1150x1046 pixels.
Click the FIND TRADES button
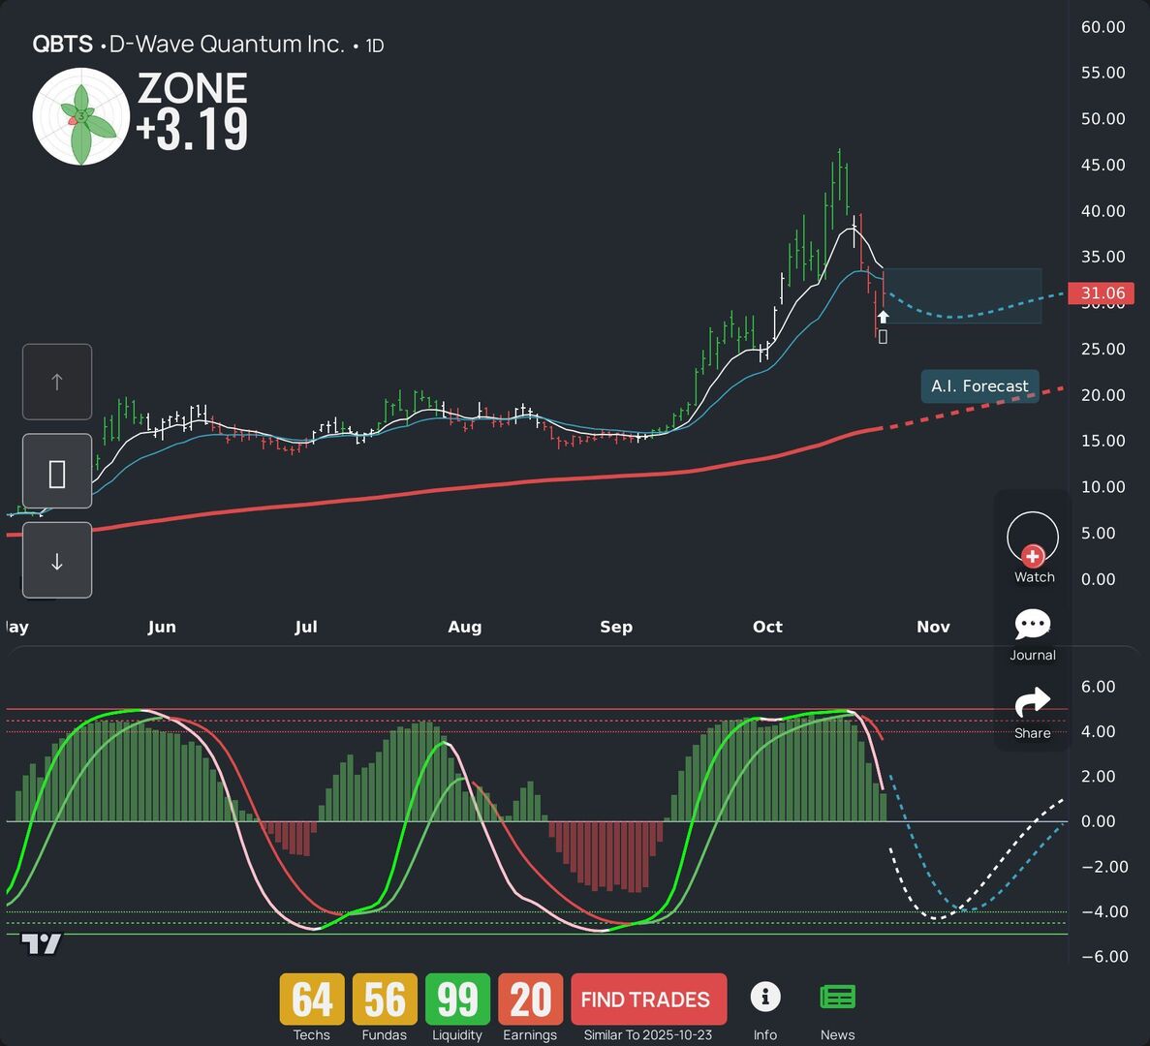click(648, 1000)
